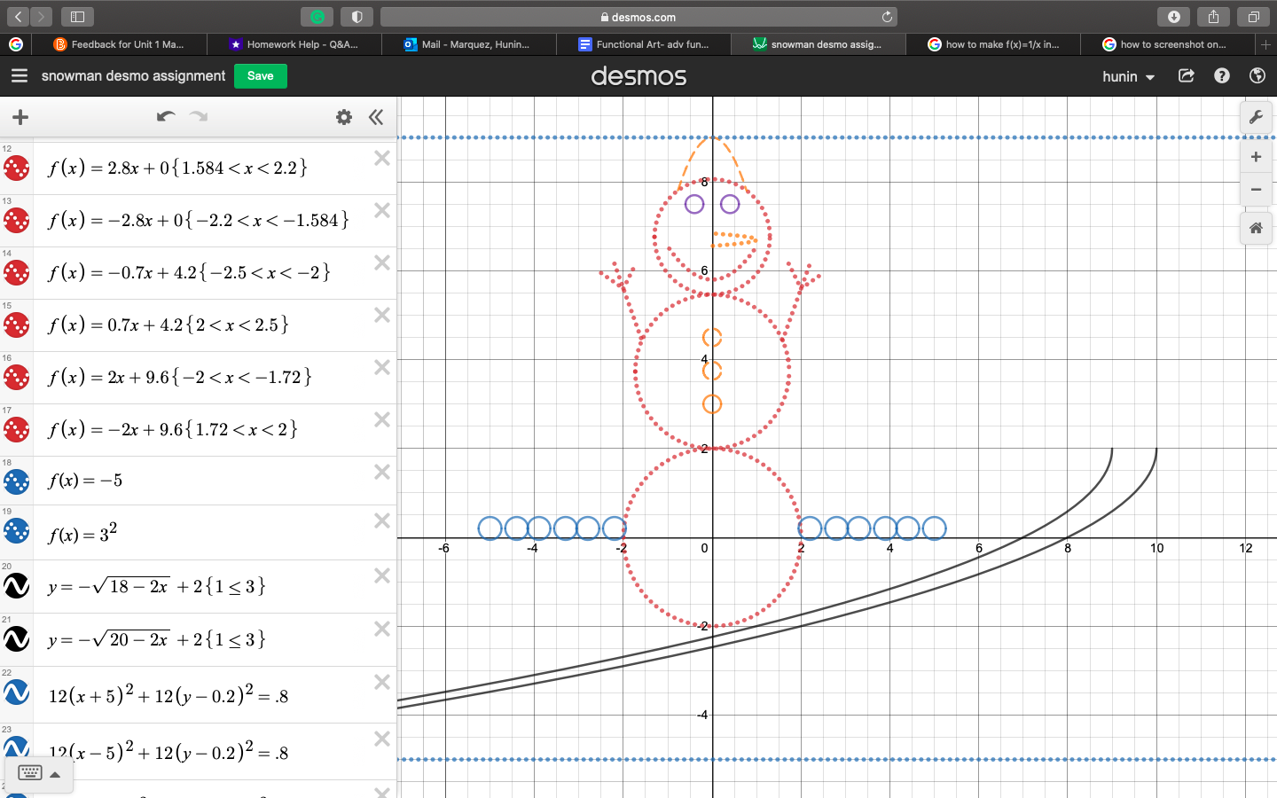Toggle the blue f(x) = −5 line
The height and width of the screenshot is (798, 1277).
(17, 481)
